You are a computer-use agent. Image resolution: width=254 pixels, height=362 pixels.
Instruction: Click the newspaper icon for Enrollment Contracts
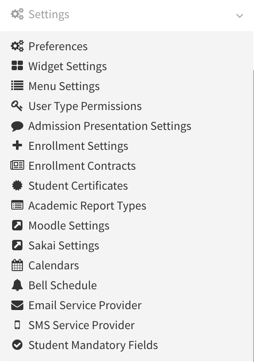(x=17, y=165)
